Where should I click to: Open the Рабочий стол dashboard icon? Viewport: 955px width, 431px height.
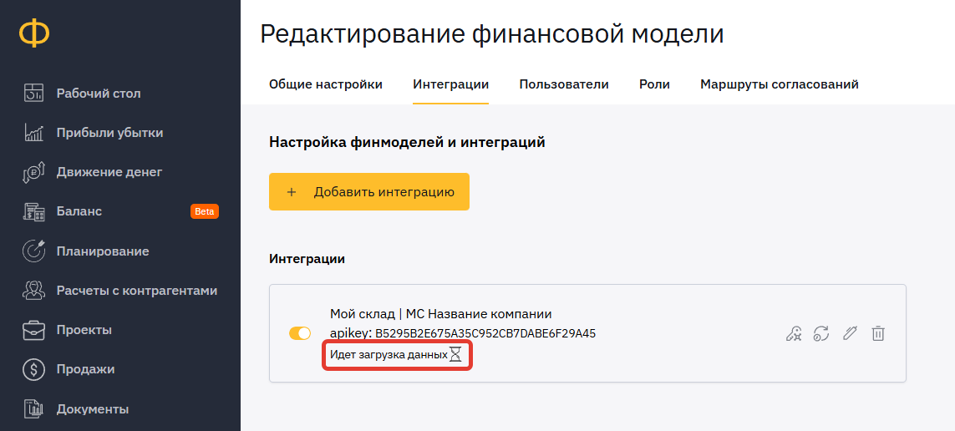pyautogui.click(x=33, y=94)
